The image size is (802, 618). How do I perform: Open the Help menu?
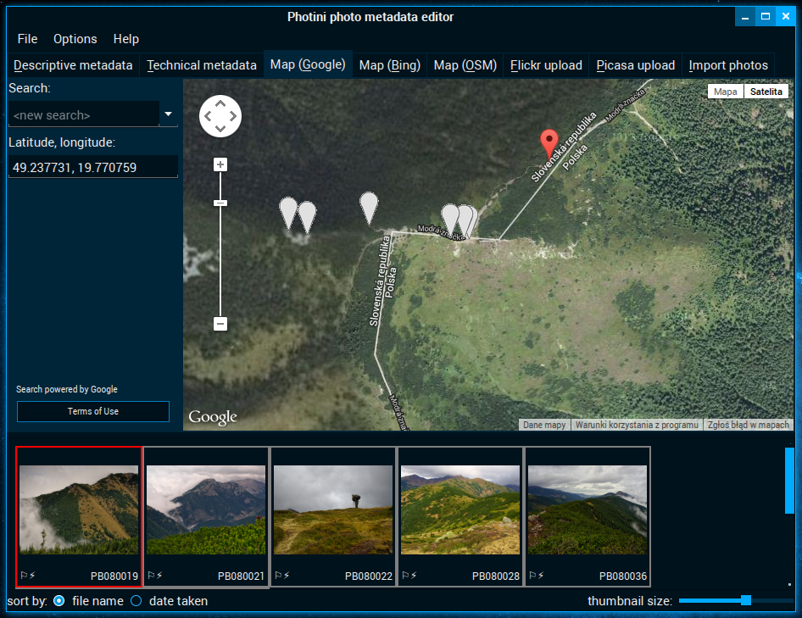[125, 39]
